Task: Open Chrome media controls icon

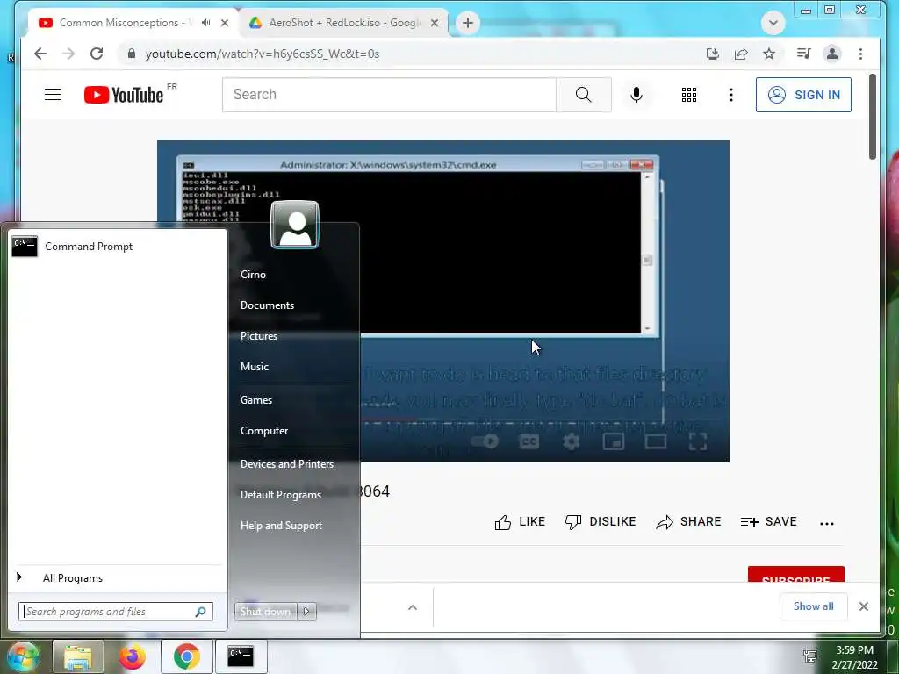Action: pos(803,54)
